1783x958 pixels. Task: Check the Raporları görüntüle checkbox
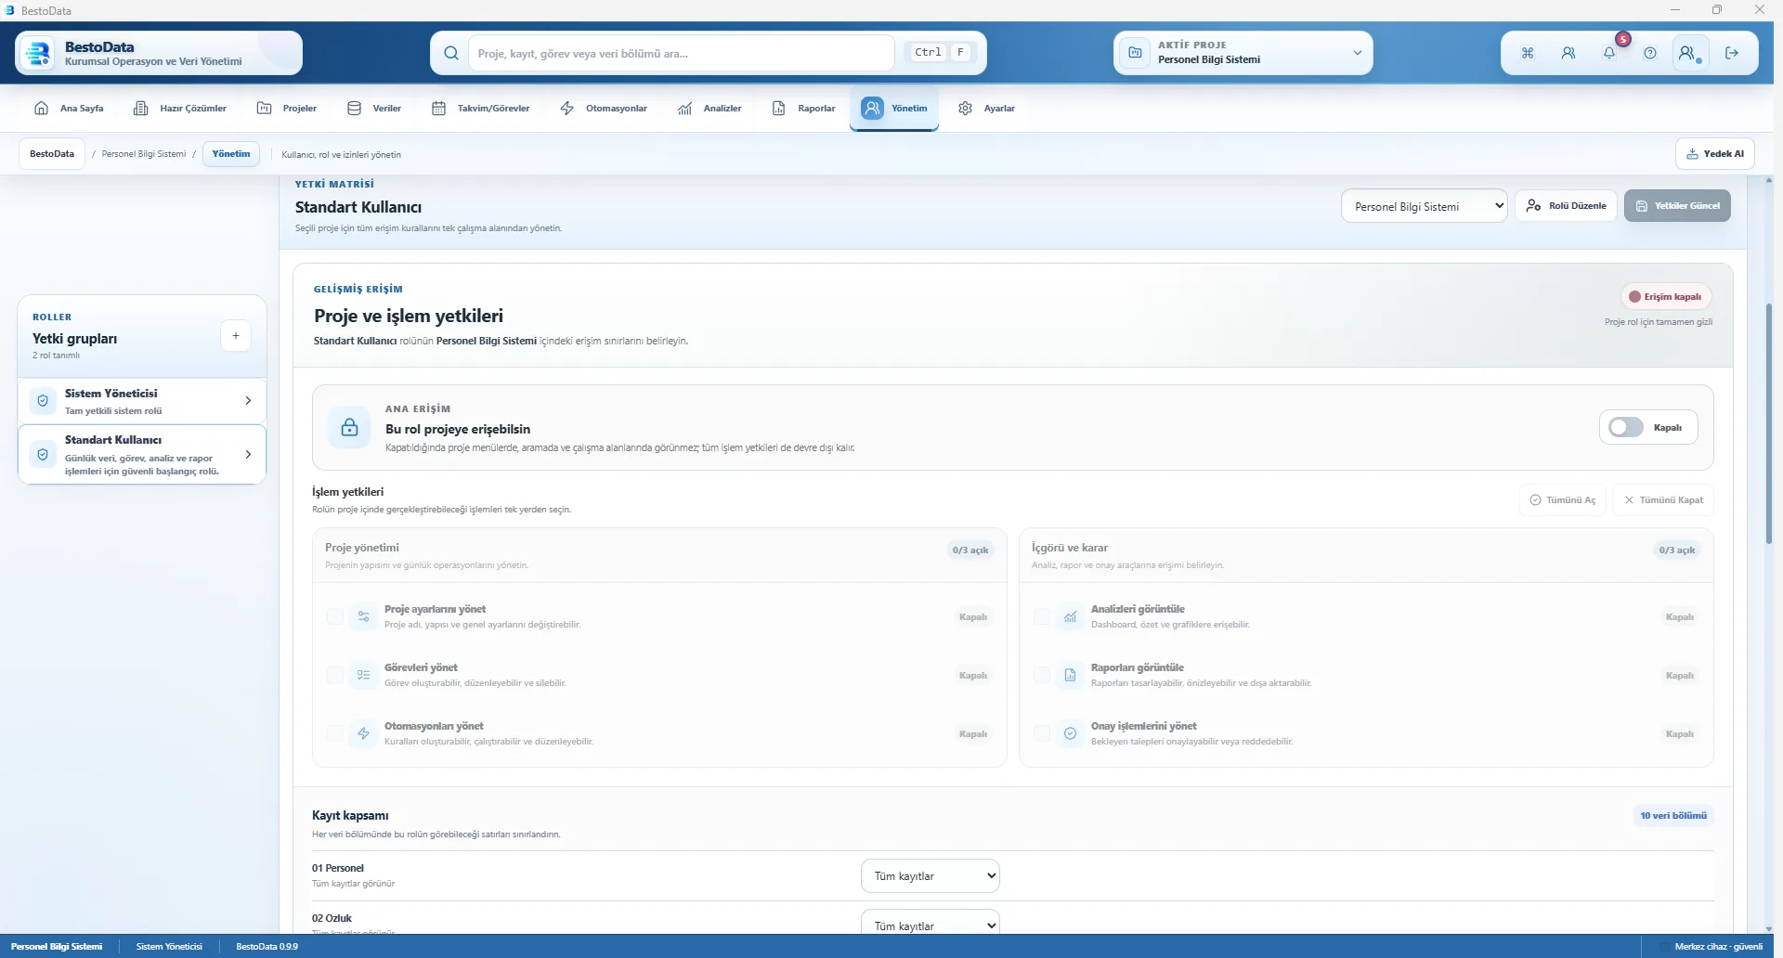1042,675
